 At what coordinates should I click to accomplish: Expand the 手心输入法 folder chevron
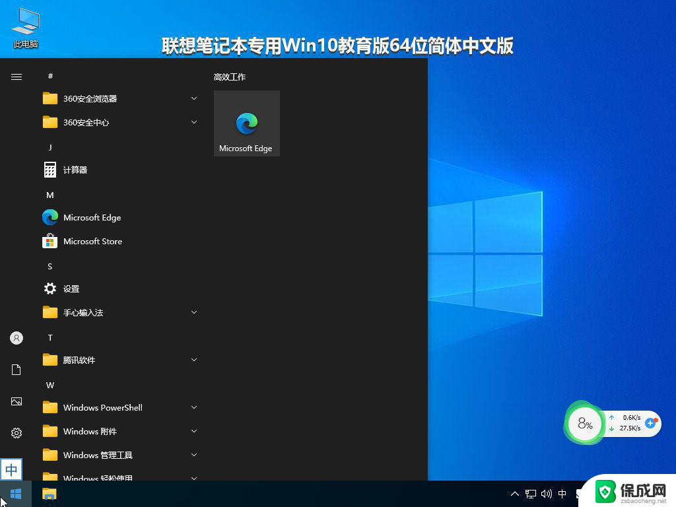194,312
